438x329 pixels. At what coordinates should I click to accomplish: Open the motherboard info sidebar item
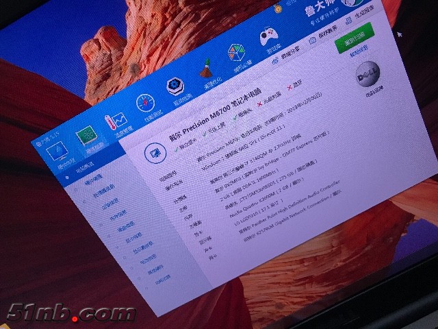pyautogui.click(x=110, y=205)
